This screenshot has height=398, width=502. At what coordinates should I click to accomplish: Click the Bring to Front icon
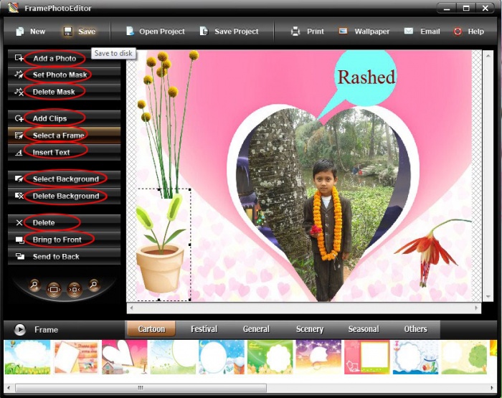(x=20, y=240)
